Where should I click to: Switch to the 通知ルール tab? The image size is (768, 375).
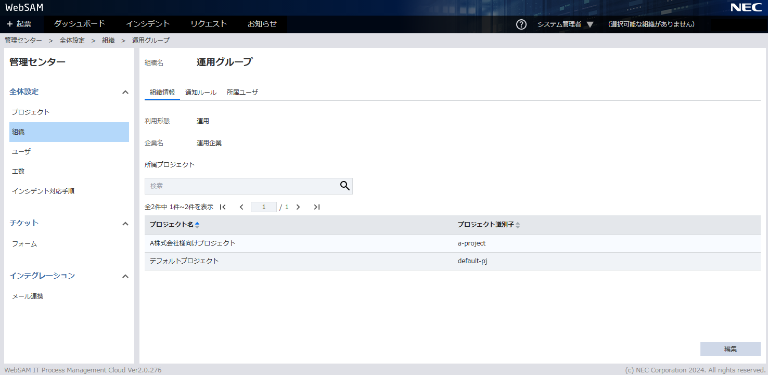click(201, 93)
